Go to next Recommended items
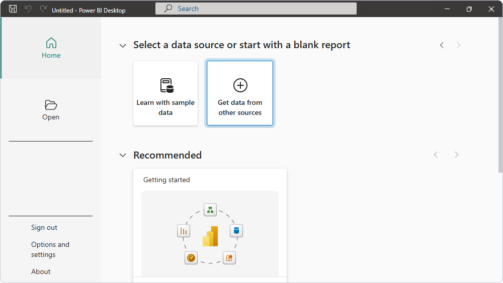The height and width of the screenshot is (283, 503). coord(457,155)
